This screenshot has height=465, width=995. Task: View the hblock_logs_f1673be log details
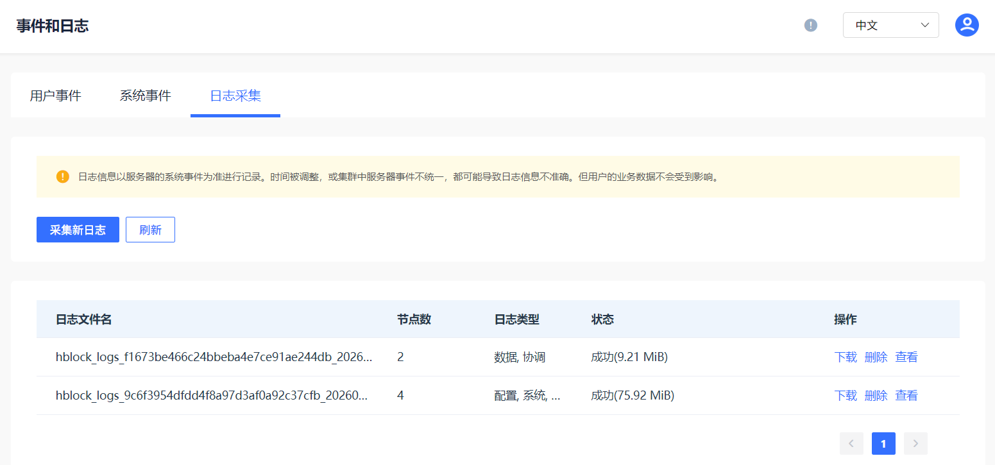click(906, 357)
